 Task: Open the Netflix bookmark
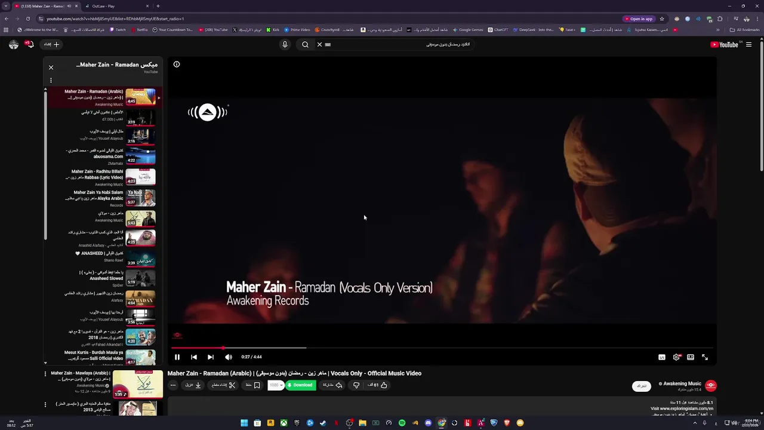139,30
